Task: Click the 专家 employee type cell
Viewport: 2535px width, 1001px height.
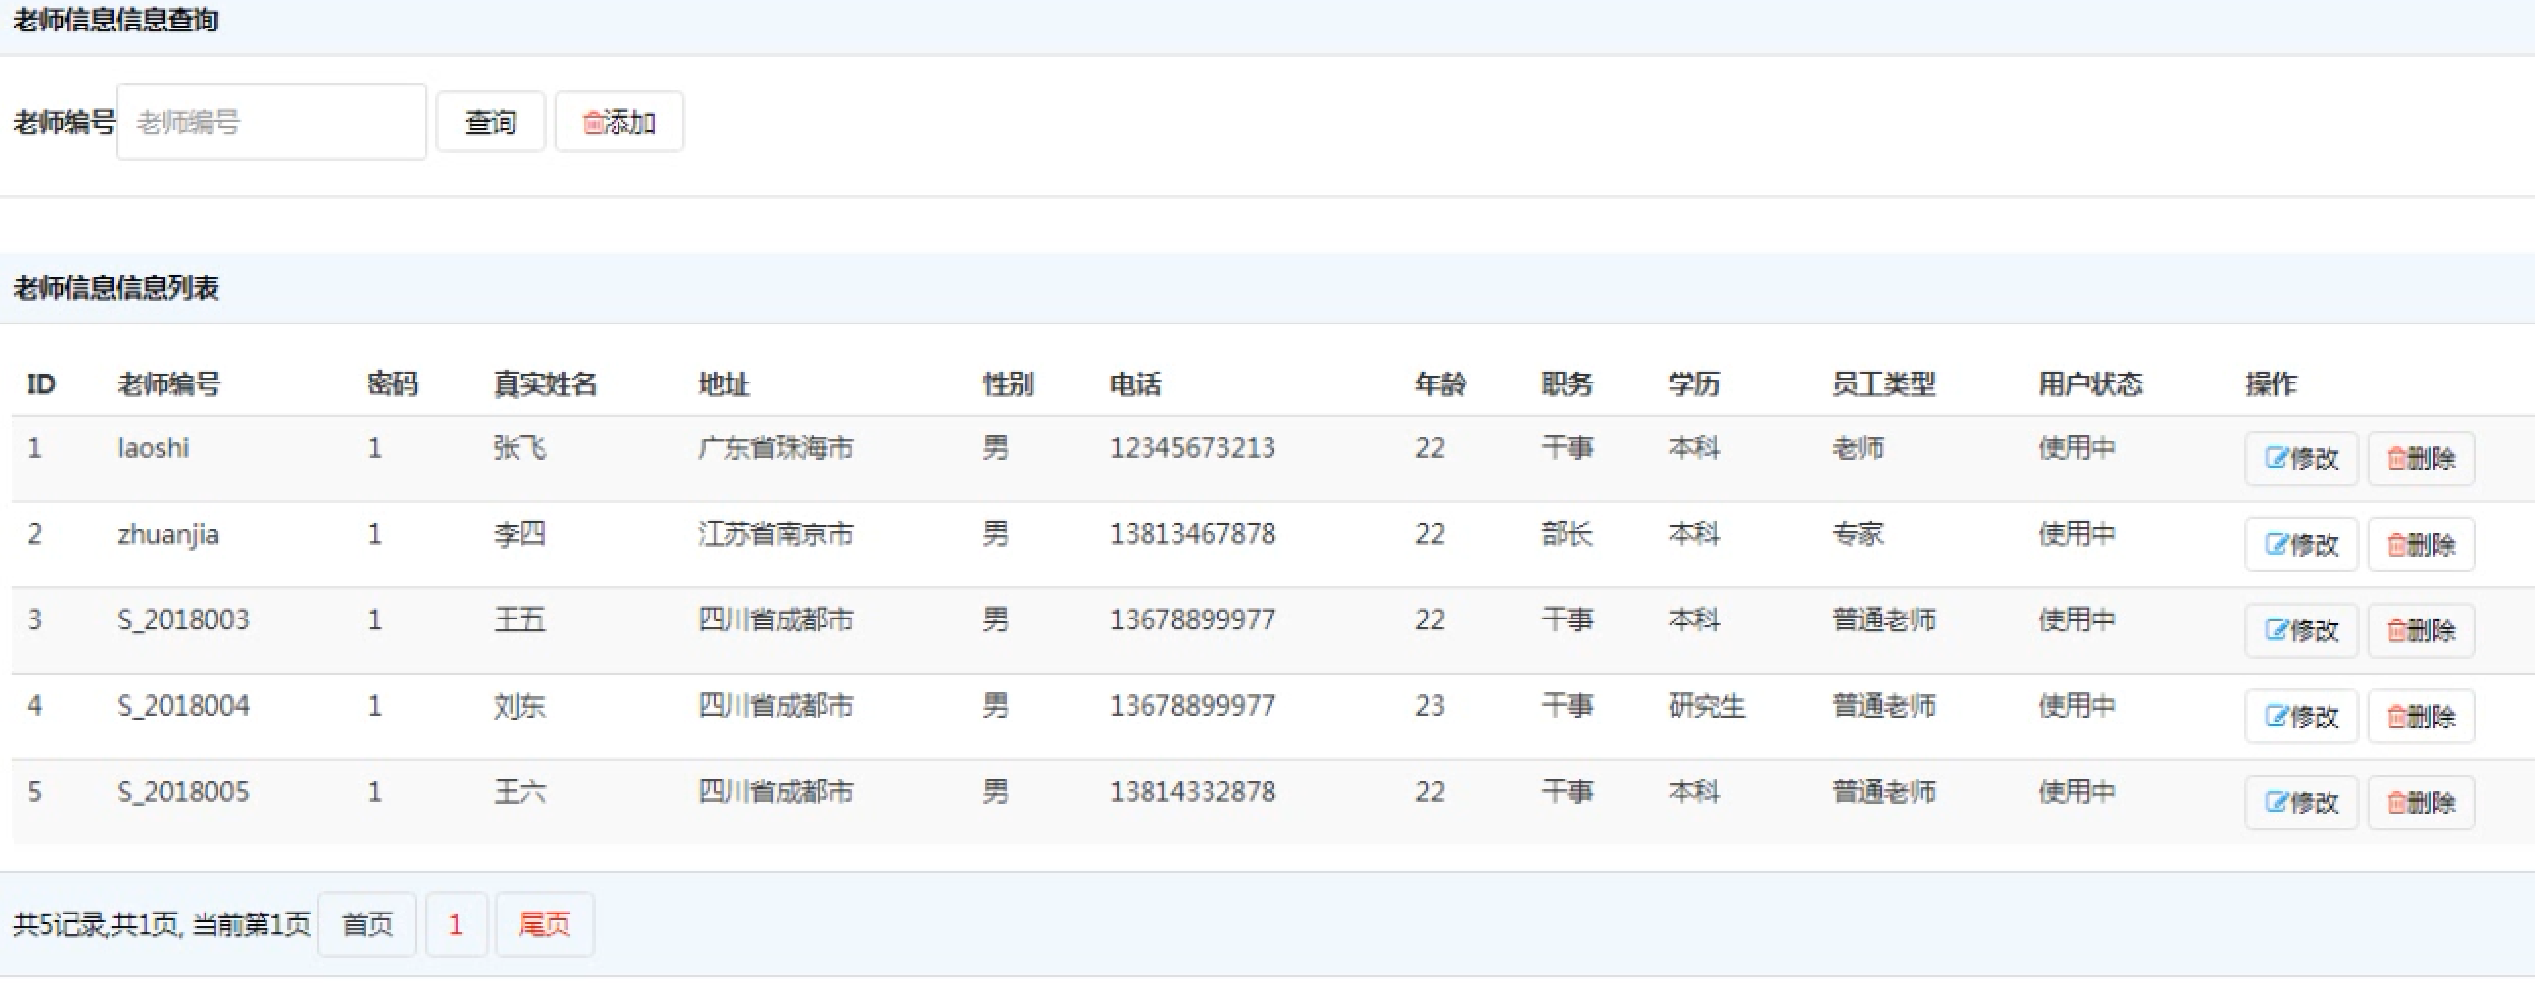Action: click(x=1857, y=535)
